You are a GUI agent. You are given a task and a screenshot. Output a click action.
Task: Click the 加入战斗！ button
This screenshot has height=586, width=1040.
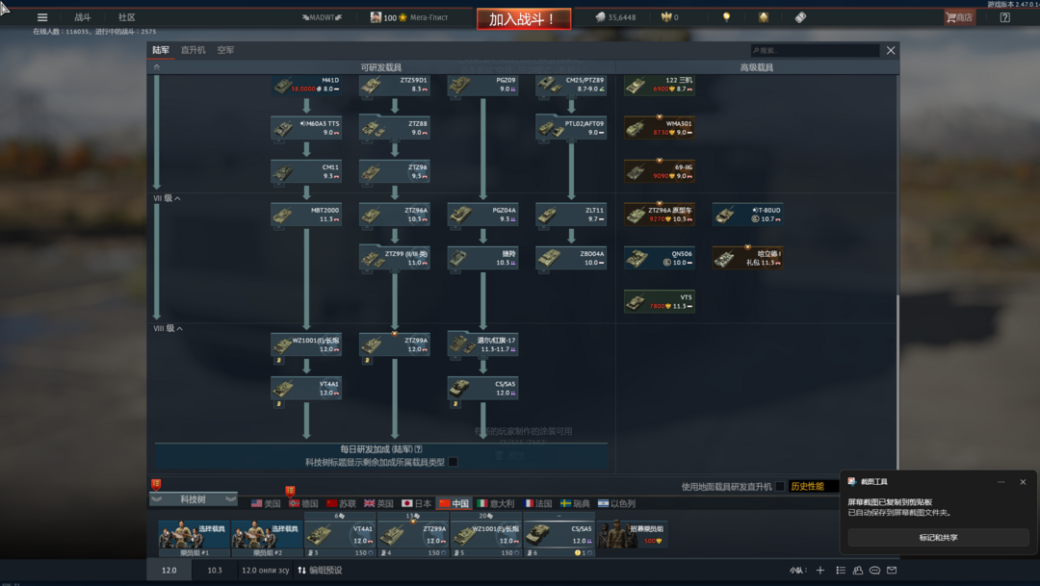(x=523, y=19)
